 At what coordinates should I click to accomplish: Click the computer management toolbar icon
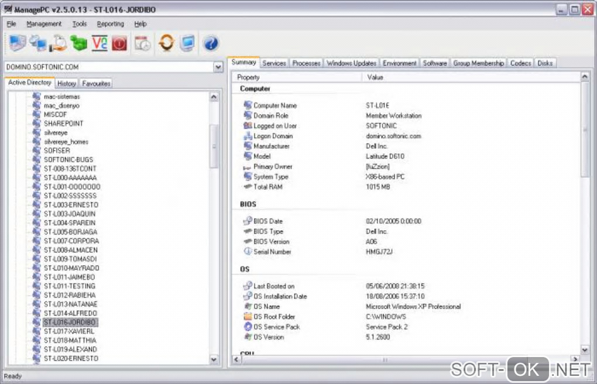[x=17, y=43]
